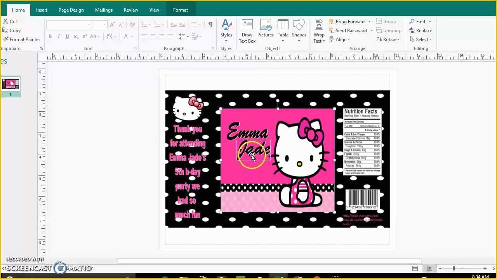Toggle Underline formatting
Screen dimensions: 497x279
67,36
